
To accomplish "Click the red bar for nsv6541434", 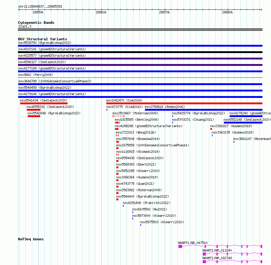I will click(44, 103).
